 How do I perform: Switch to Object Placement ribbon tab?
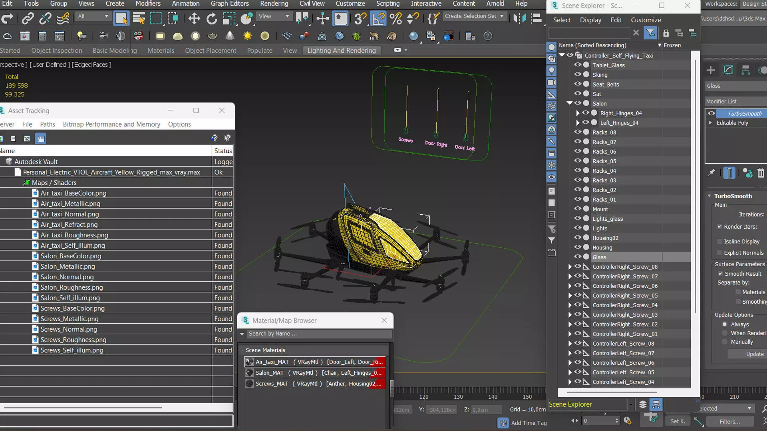pyautogui.click(x=211, y=50)
